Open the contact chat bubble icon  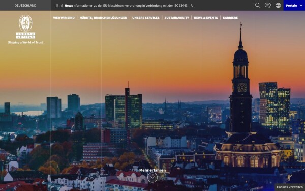point(268,5)
